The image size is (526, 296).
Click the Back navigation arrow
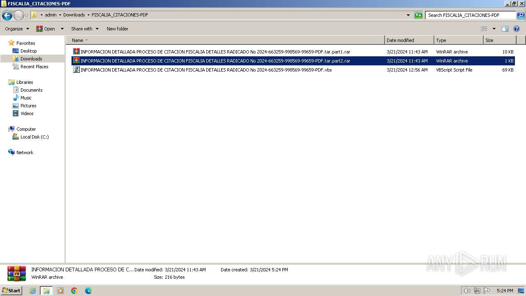(x=7, y=15)
